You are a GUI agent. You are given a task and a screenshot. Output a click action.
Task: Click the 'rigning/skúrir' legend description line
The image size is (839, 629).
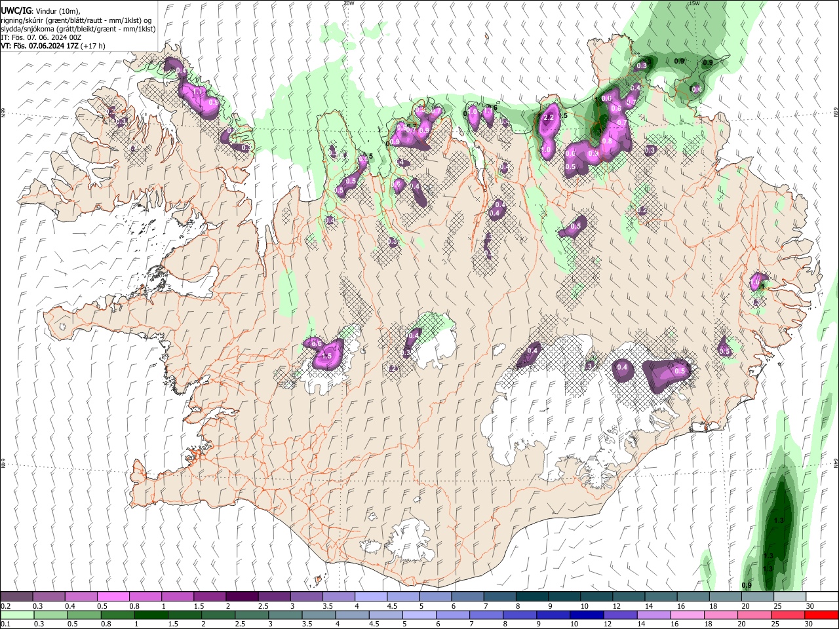pyautogui.click(x=76, y=20)
